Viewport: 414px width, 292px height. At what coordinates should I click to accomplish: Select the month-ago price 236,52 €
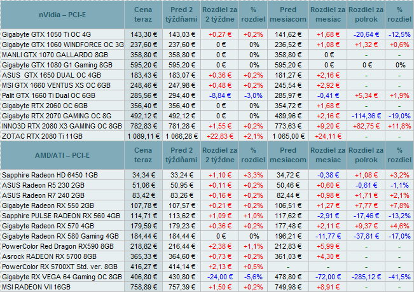[x=288, y=45]
